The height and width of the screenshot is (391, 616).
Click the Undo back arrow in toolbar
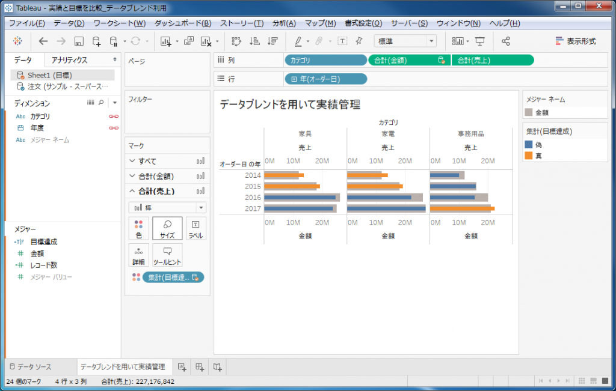coord(43,41)
